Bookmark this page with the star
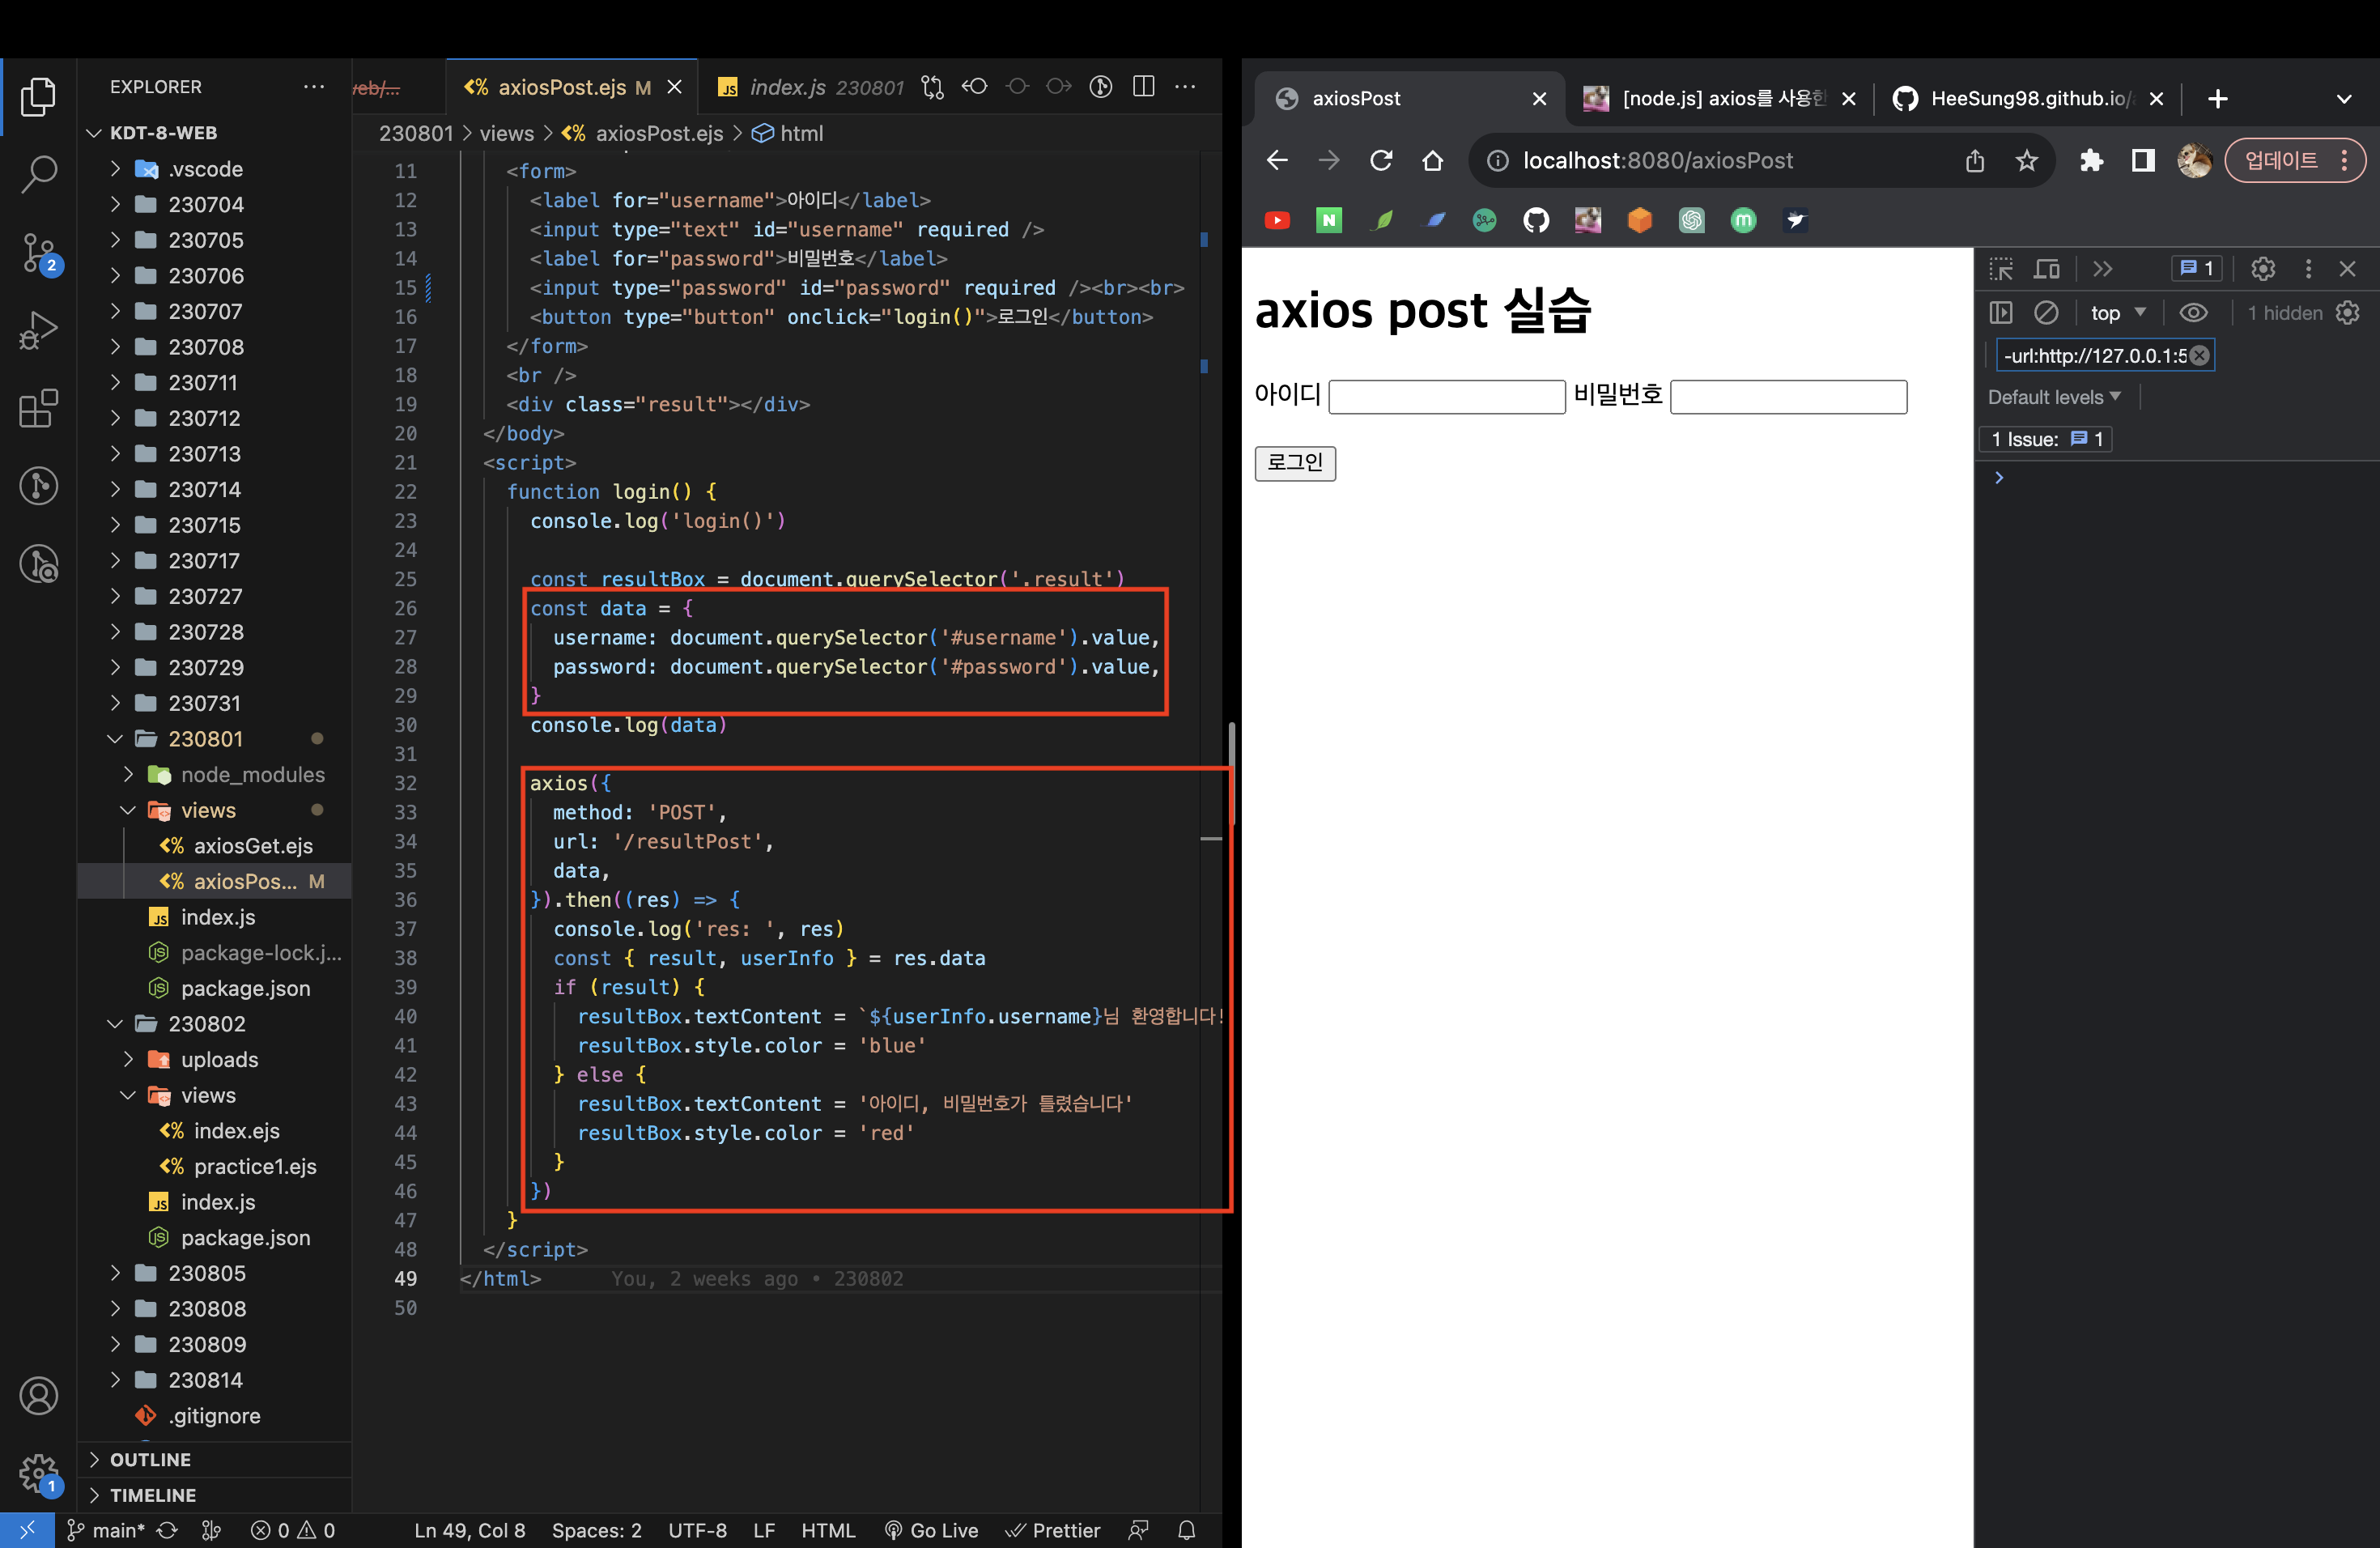Viewport: 2380px width, 1548px height. [2027, 160]
